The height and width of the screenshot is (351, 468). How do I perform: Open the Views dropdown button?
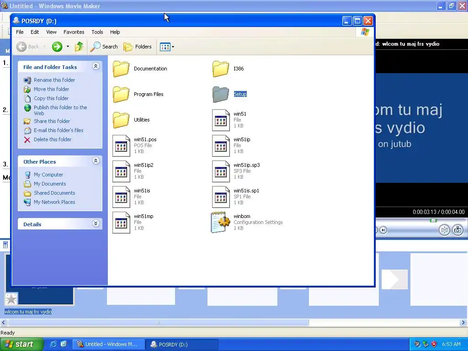[x=167, y=47]
